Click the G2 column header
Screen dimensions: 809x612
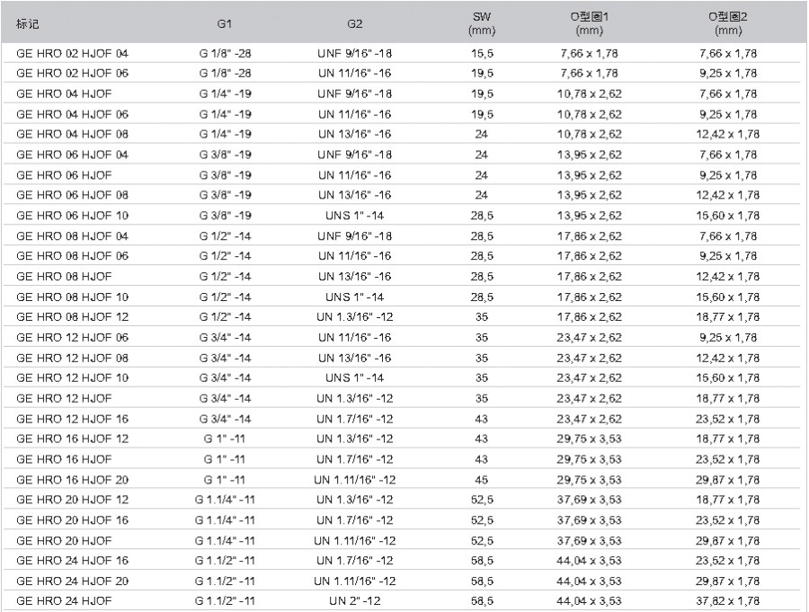355,23
